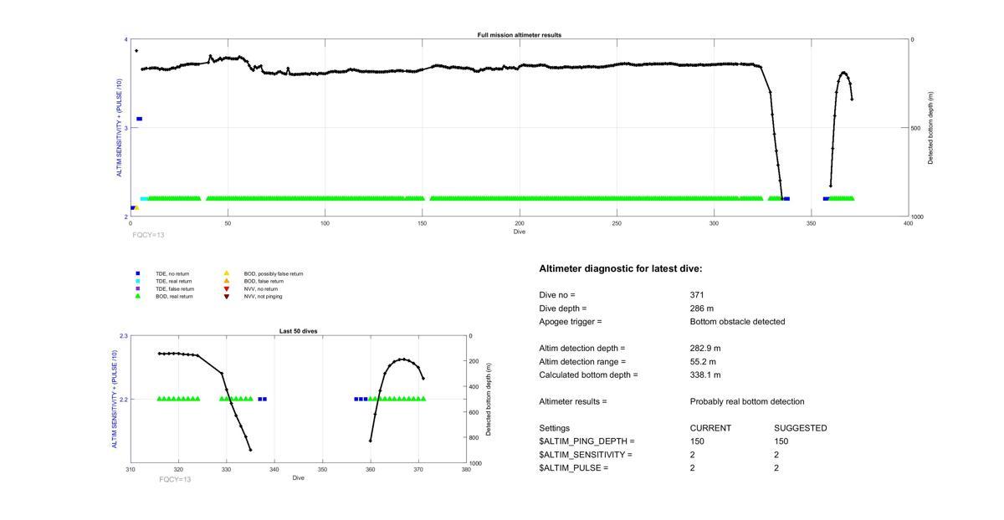1004x520 pixels.
Task: Click the orange BOD false return legend marker
Action: coord(226,281)
